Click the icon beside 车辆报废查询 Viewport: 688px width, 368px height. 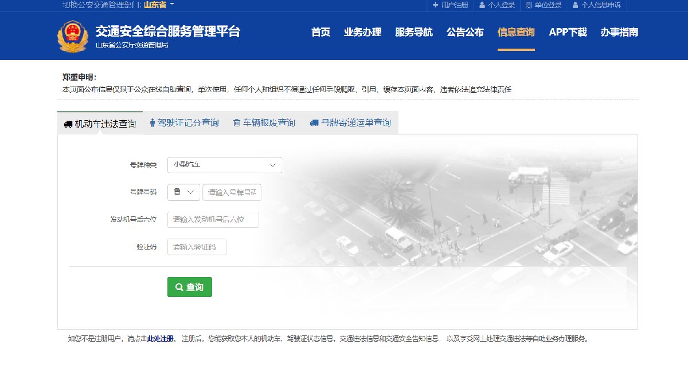[236, 123]
